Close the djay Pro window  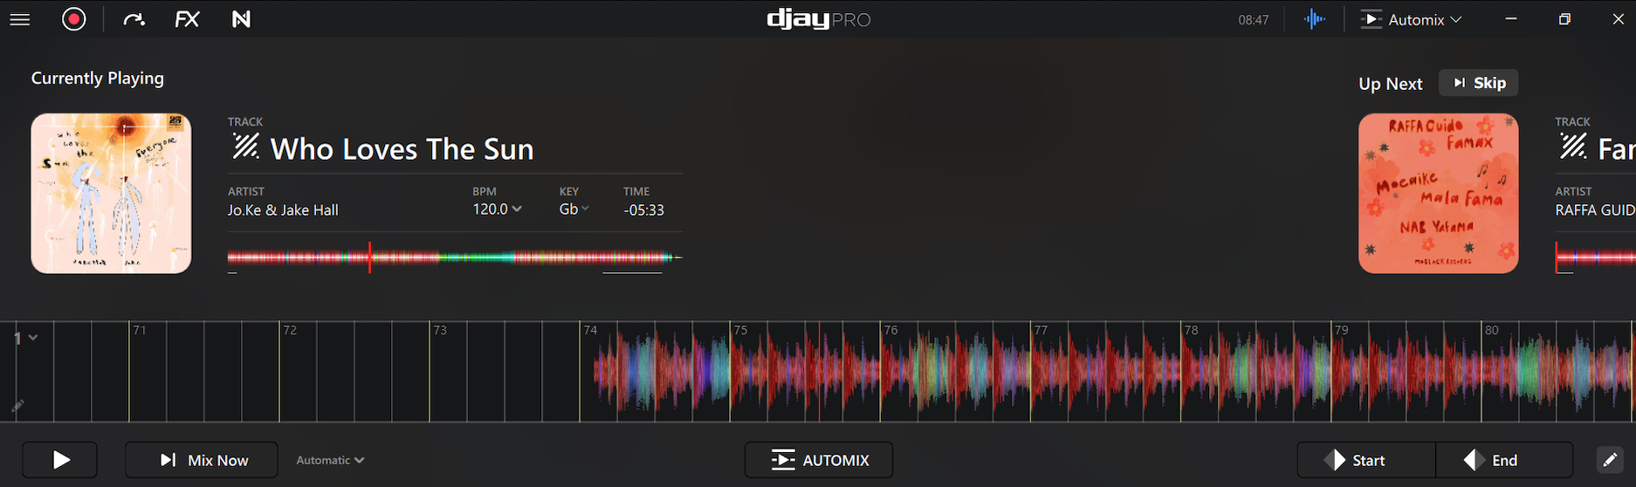click(x=1618, y=19)
